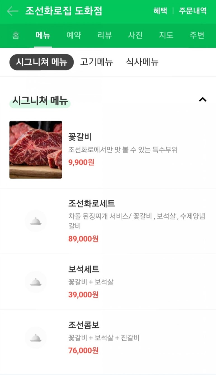This screenshot has width=216, height=375.
Task: Tap the 조선콤보 placeholder dish icon
Action: [35, 338]
